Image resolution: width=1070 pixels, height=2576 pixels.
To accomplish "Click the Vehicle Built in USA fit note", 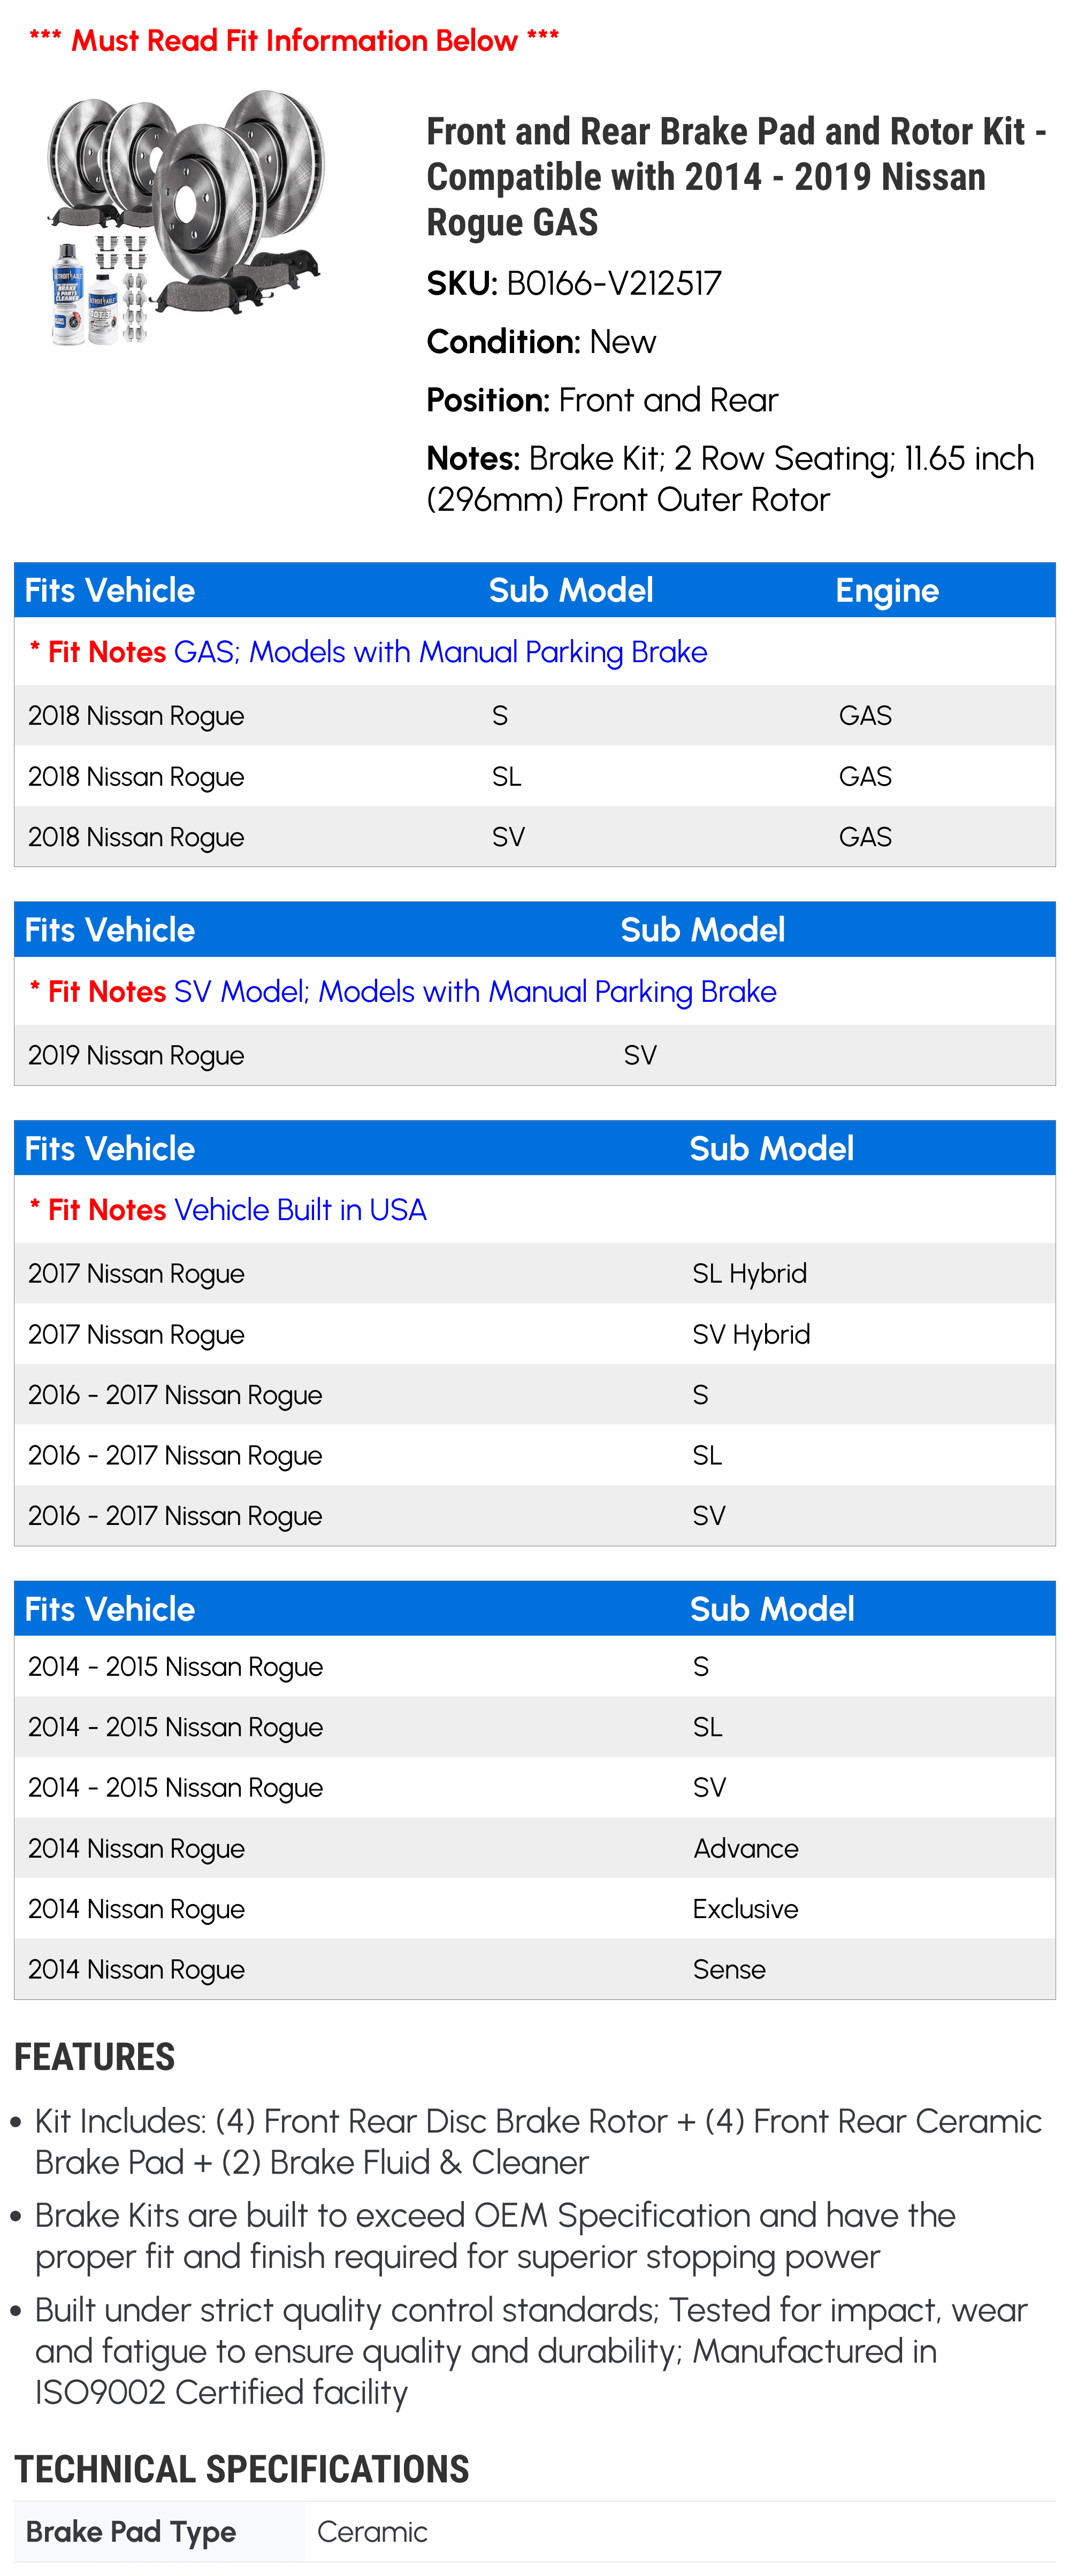I will click(x=228, y=1209).
